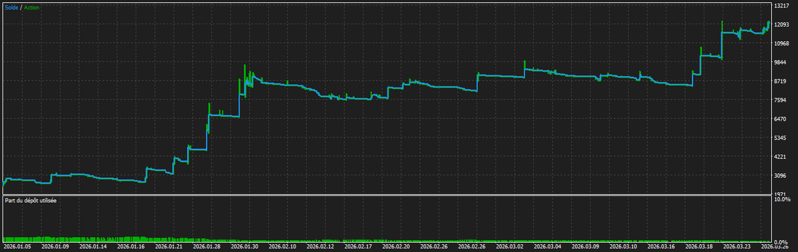The height and width of the screenshot is (252, 798).
Task: Select the 1971 axis value
Action: point(781,195)
